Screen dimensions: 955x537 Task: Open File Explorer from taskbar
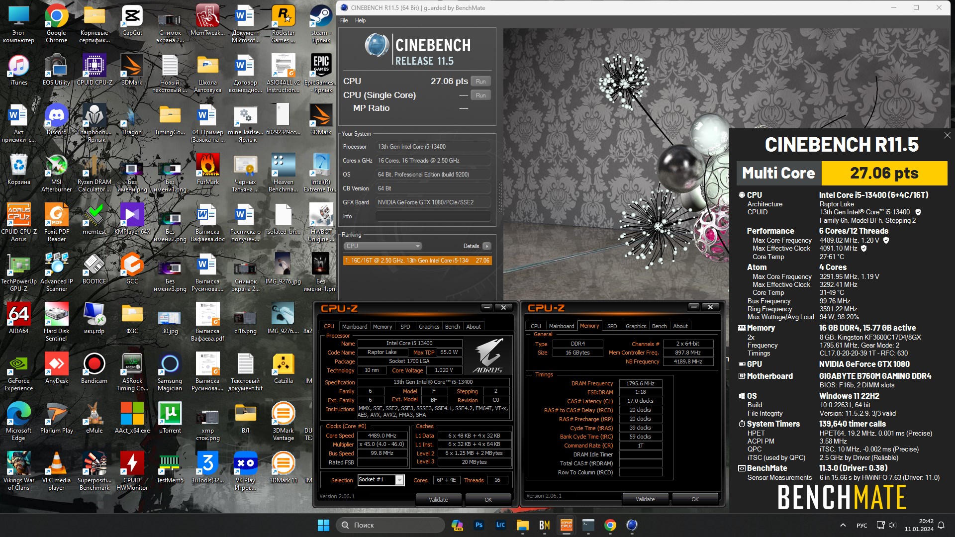click(x=522, y=525)
